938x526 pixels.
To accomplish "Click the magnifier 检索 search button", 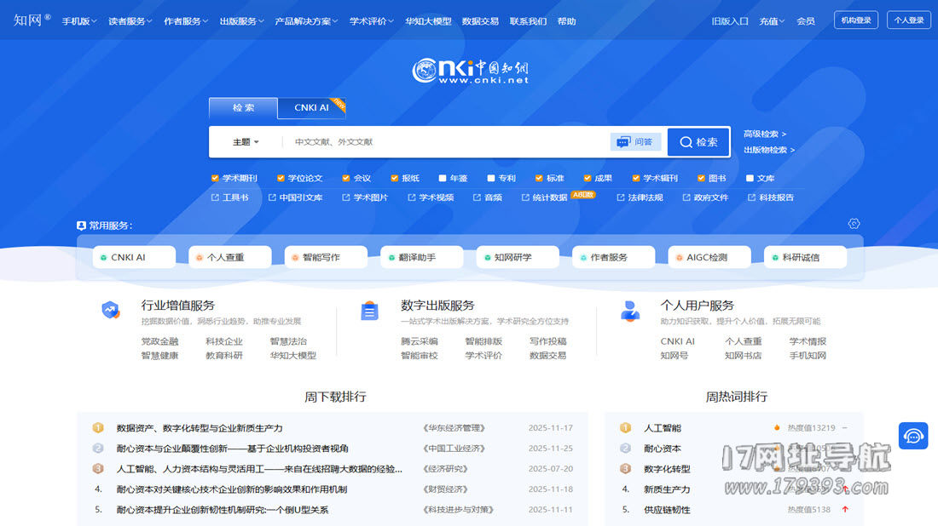I will click(x=698, y=142).
